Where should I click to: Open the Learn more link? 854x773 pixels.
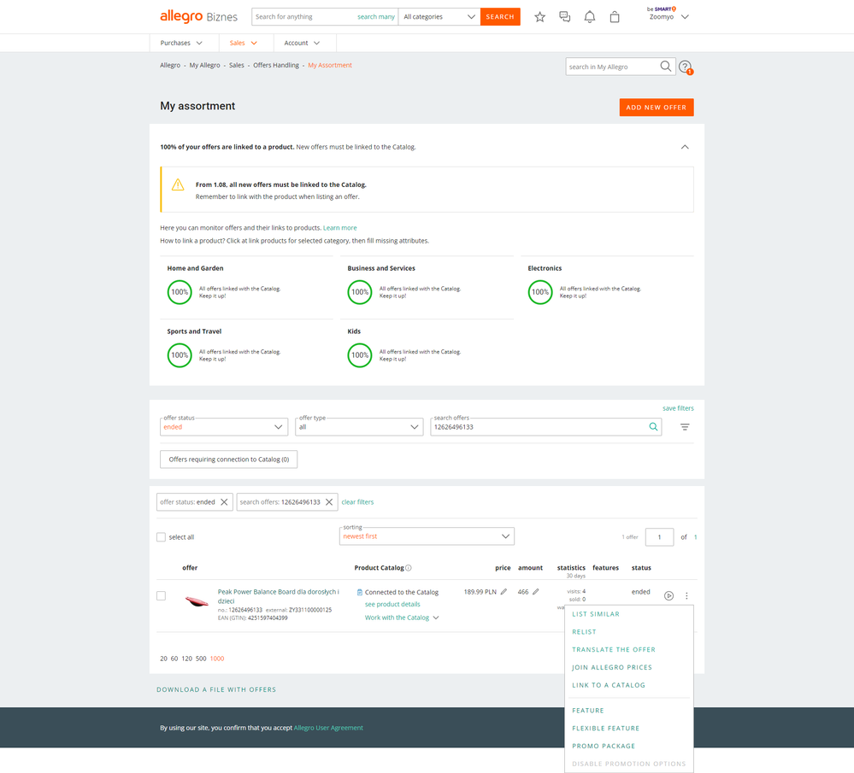pos(340,228)
